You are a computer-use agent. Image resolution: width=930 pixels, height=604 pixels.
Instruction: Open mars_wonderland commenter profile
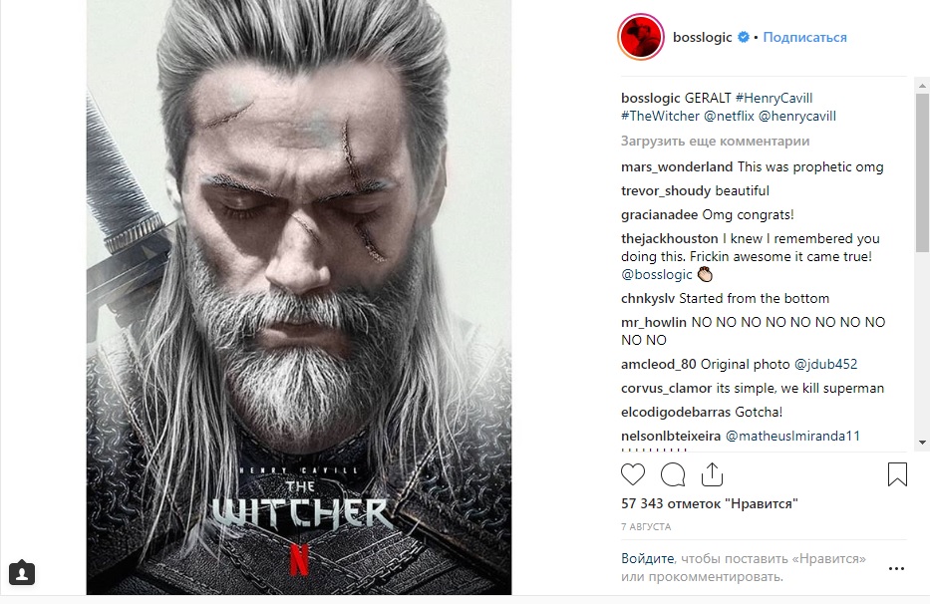(x=676, y=167)
